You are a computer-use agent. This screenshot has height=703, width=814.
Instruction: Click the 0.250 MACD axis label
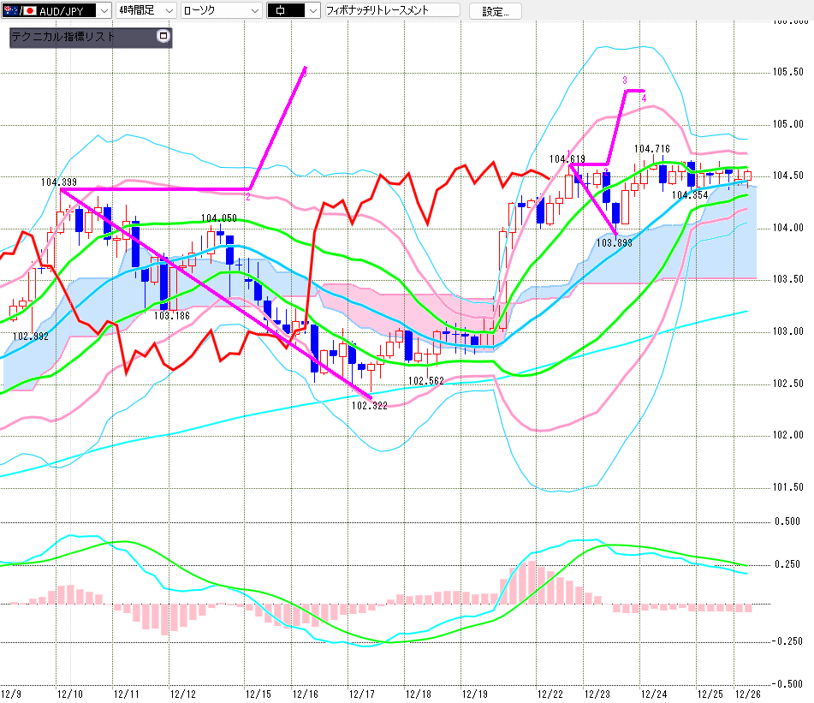pos(788,564)
